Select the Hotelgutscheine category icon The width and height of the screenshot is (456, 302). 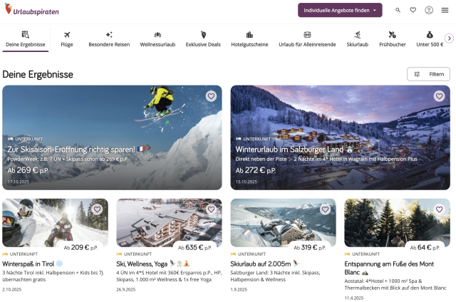point(249,34)
